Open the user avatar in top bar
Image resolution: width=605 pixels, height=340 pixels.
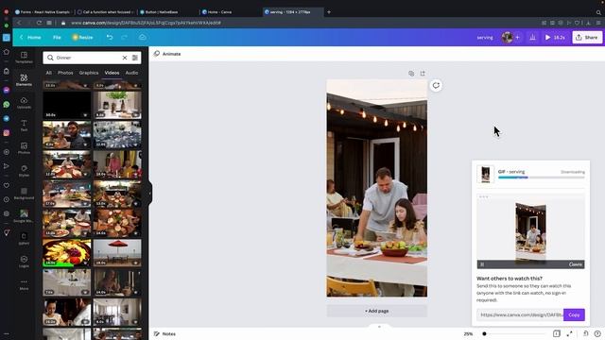pos(507,38)
